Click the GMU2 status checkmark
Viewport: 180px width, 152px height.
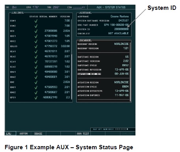pyautogui.click(x=36, y=93)
